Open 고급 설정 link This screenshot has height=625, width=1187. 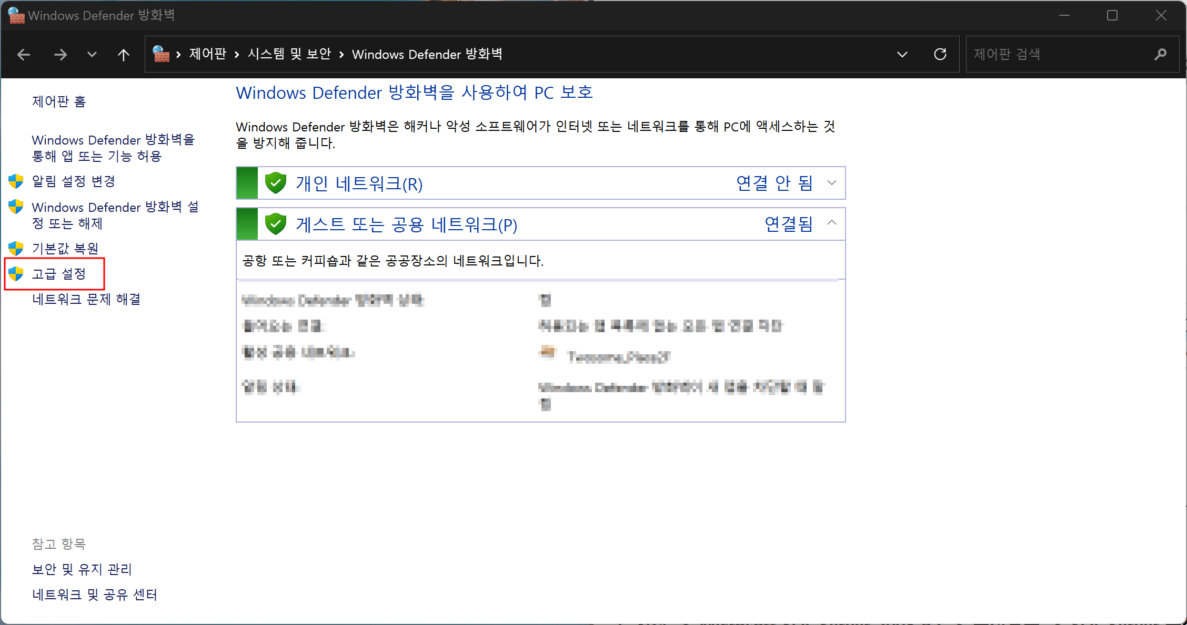(x=59, y=273)
